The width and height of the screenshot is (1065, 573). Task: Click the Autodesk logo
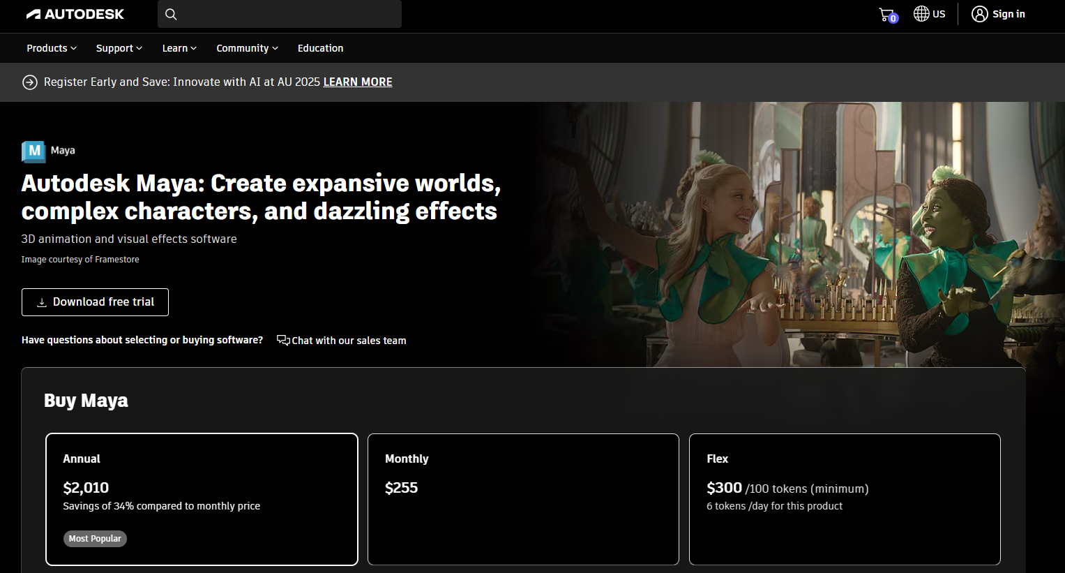[75, 14]
